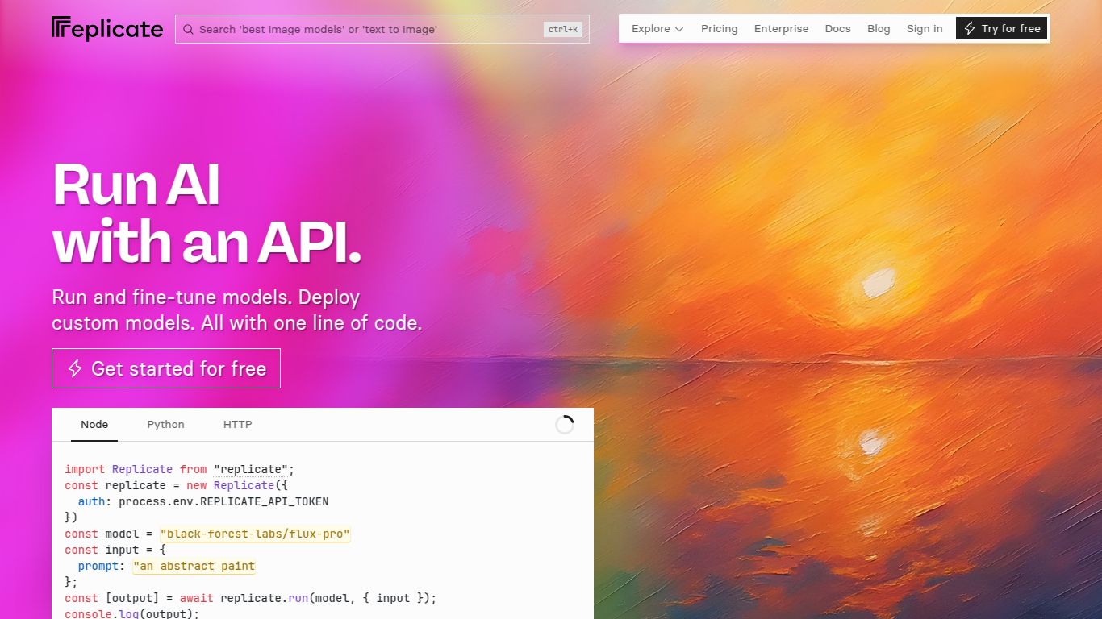The image size is (1102, 619).
Task: Click the ctrl+k shortcut badge
Action: click(563, 30)
